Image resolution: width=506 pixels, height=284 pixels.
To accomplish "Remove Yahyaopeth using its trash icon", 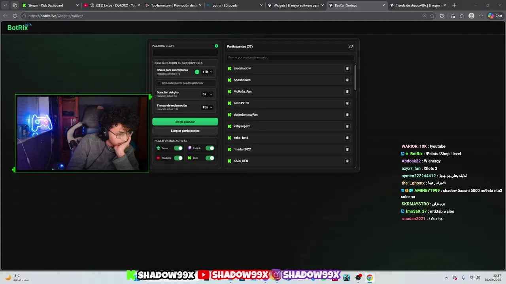I will click(x=347, y=126).
